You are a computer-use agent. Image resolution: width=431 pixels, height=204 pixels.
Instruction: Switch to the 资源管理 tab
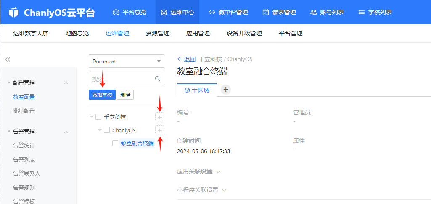pos(158,33)
